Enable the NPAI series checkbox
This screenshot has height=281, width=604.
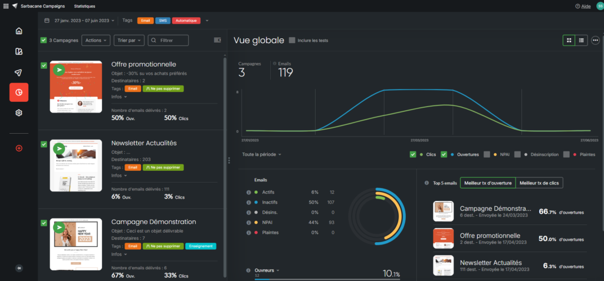click(487, 154)
